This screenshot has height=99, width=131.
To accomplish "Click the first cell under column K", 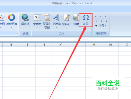I will 61,49.
